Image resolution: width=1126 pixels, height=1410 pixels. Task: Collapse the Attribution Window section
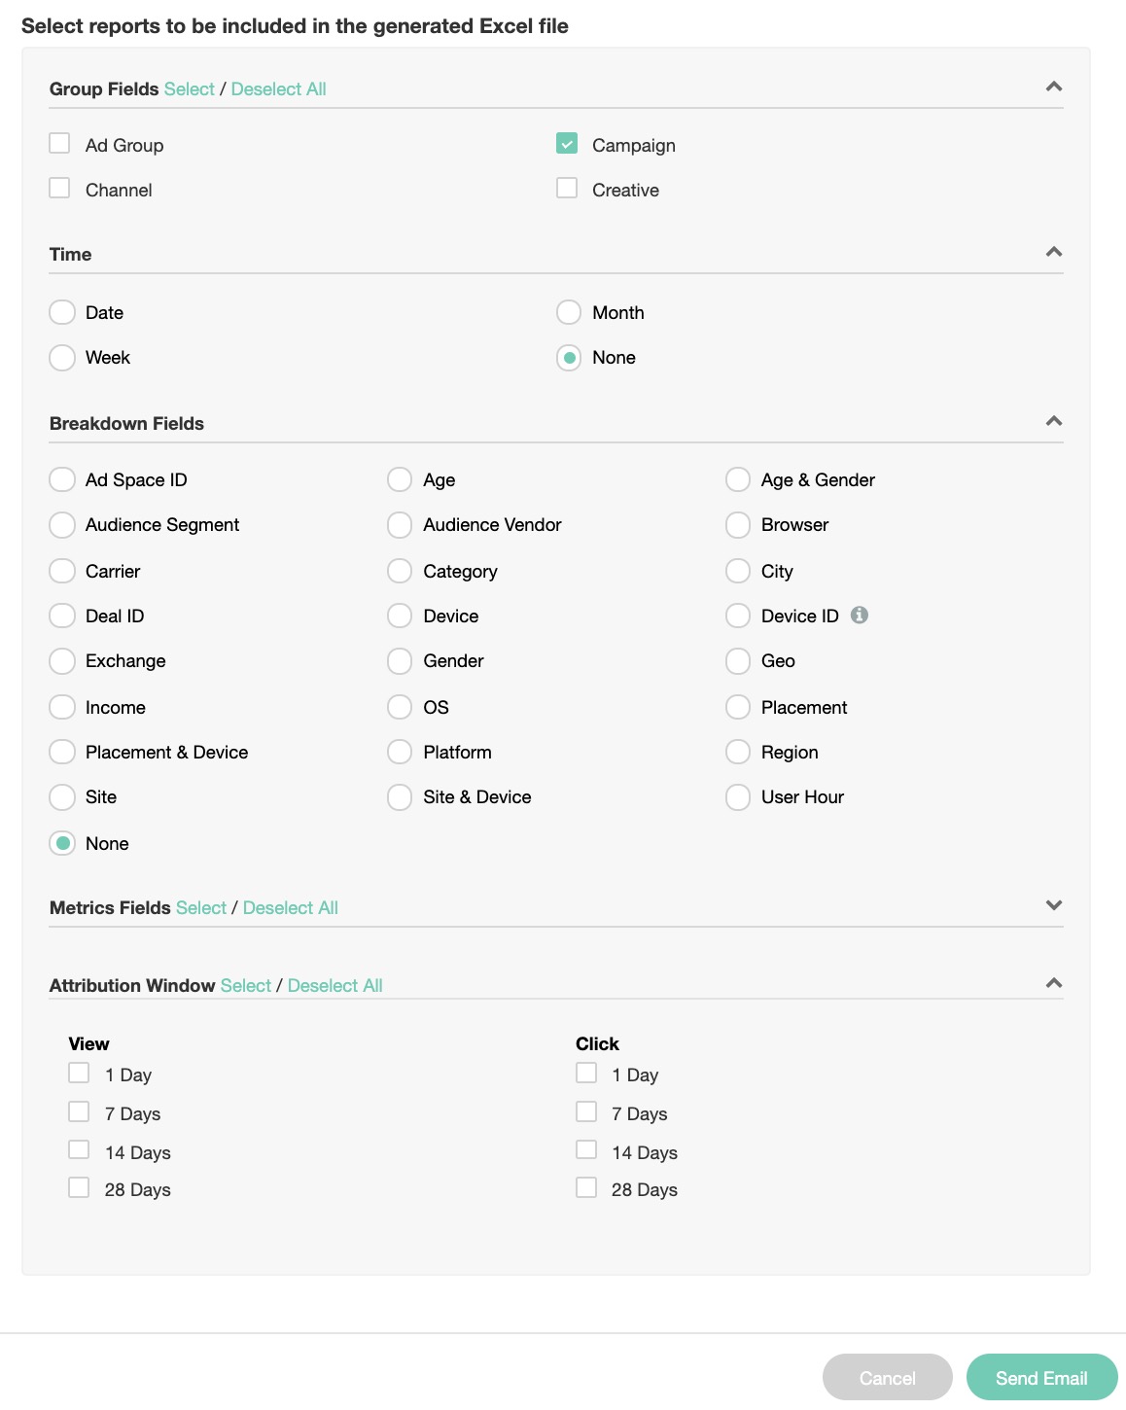coord(1053,983)
